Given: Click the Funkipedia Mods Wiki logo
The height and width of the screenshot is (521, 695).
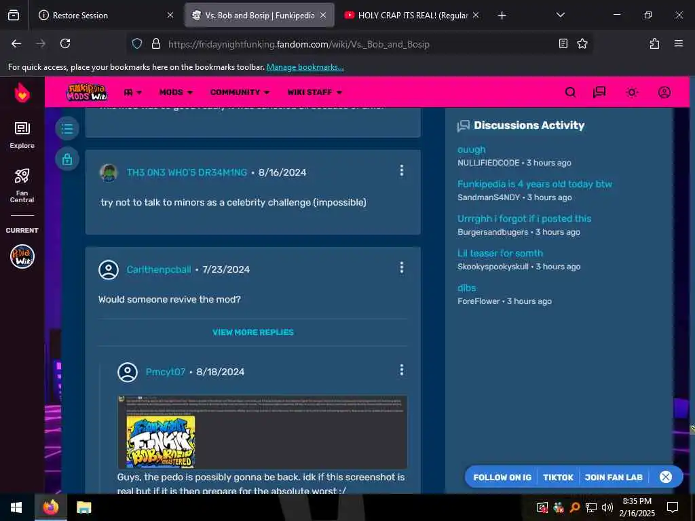Looking at the screenshot, I should pos(87,92).
